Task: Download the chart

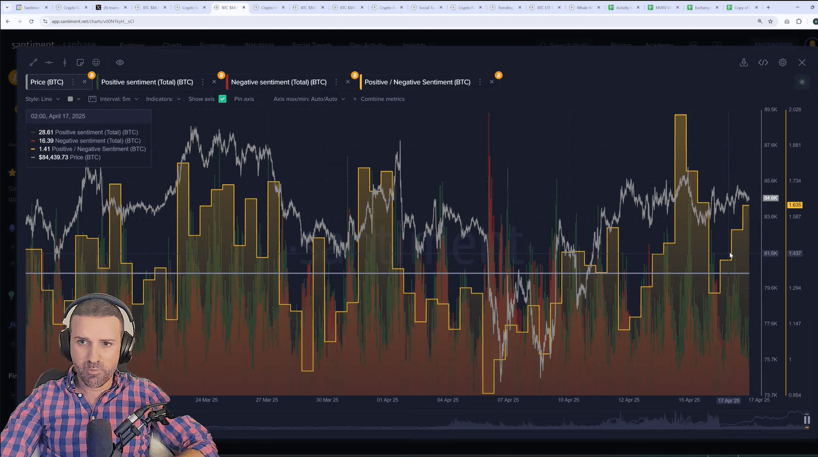Action: pyautogui.click(x=744, y=63)
